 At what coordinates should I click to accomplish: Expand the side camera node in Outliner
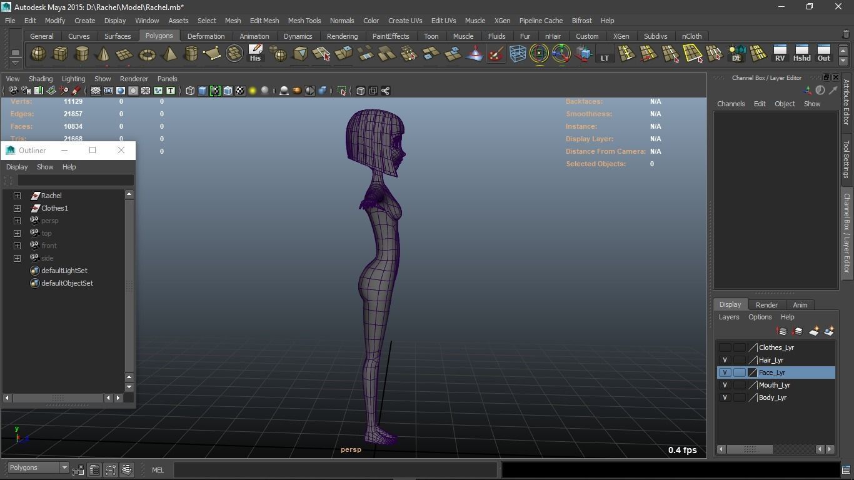click(18, 258)
